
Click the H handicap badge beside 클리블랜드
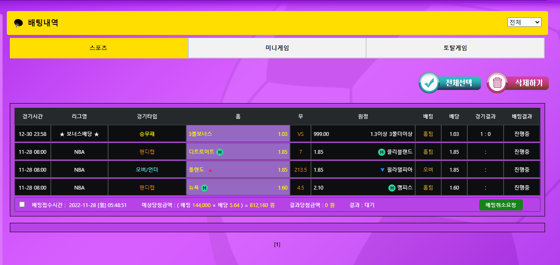click(x=381, y=152)
